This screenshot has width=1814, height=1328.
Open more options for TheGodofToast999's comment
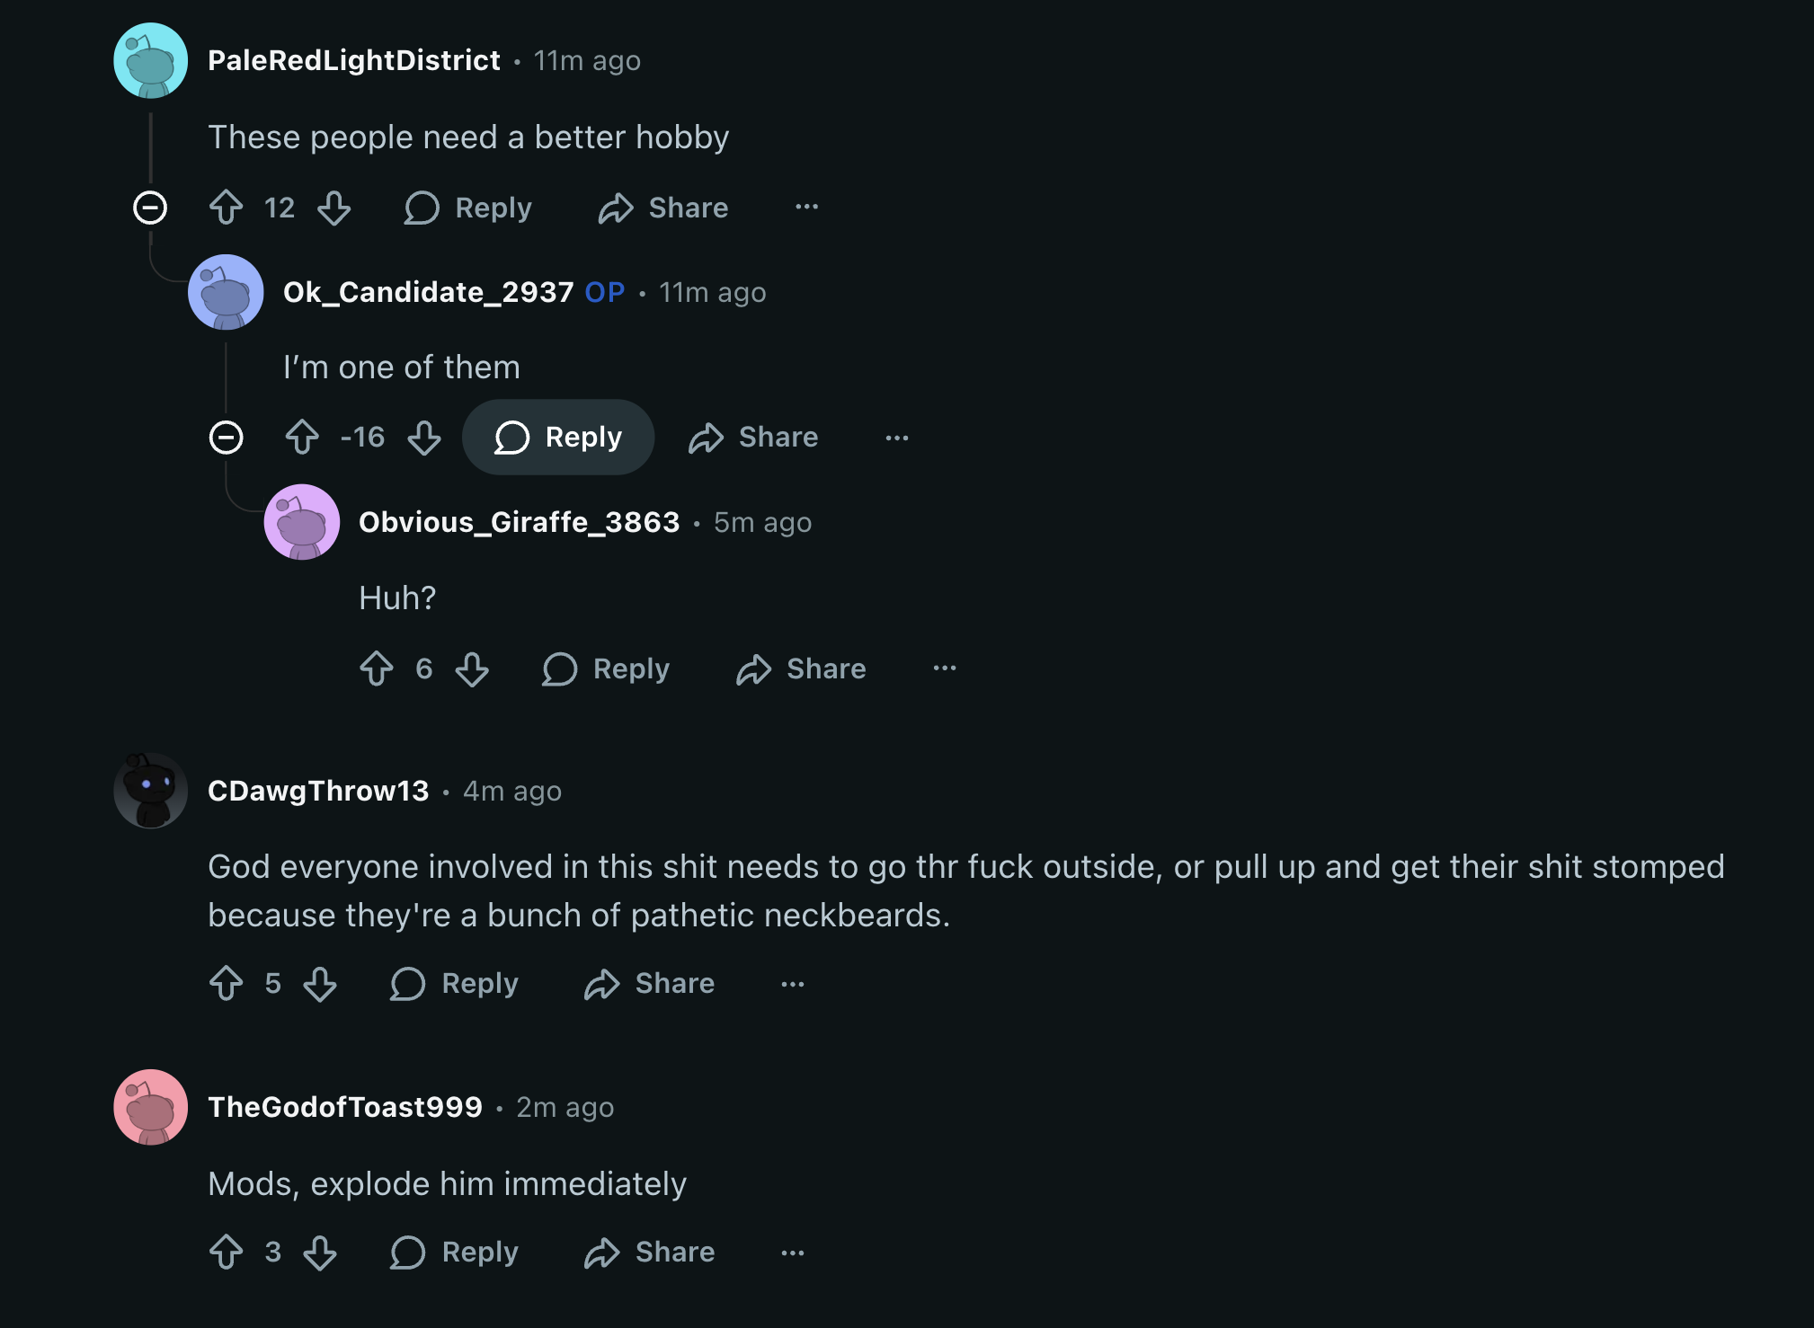[792, 1252]
